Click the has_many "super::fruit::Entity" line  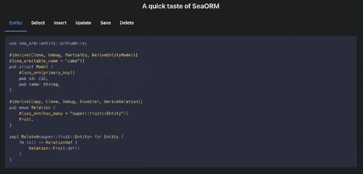74,113
